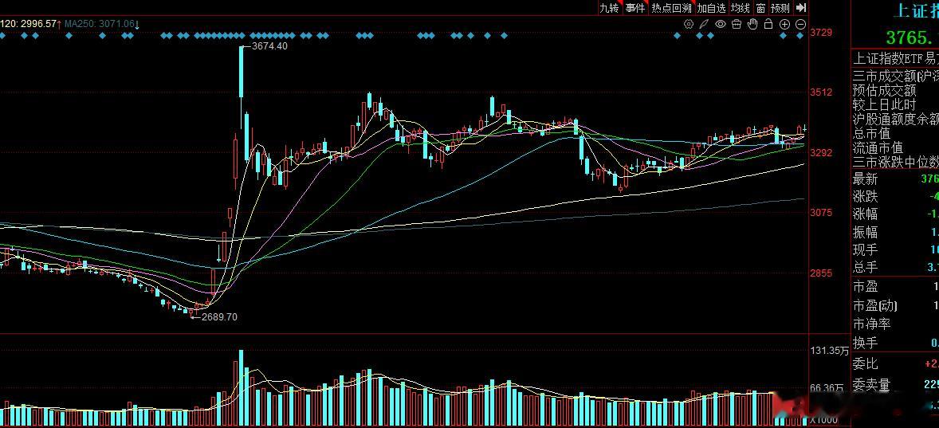
Task: Click the 3674.40 high price annotation
Action: point(269,46)
